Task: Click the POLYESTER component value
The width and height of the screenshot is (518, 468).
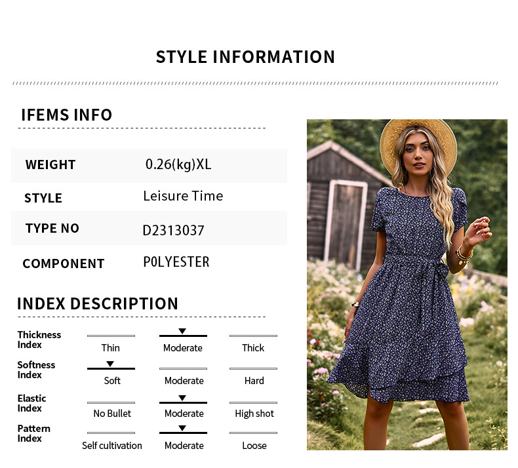Action: click(176, 262)
